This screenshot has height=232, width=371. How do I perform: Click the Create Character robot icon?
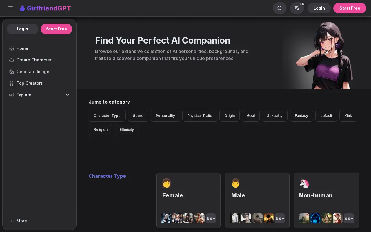[x=12, y=60]
